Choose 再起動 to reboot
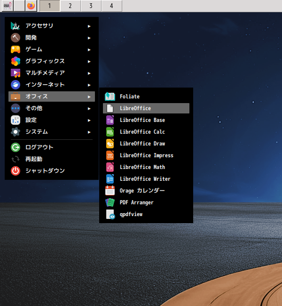Screen dimensions: 282x306 tap(52, 159)
